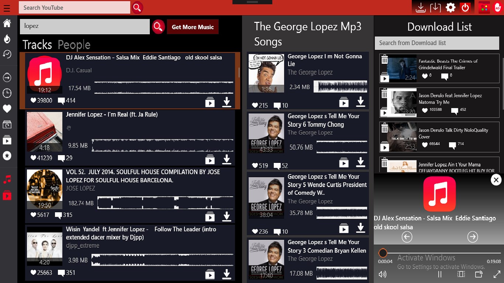Image resolution: width=504 pixels, height=283 pixels.
Task: Click Get More Music button
Action: click(193, 27)
